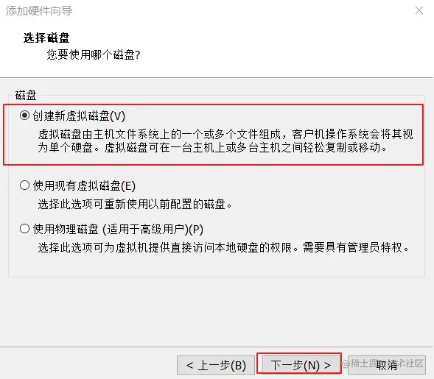Viewport: 434px width, 379px height.
Task: Click the 选择磁盘 bold heading
Action: [46, 38]
